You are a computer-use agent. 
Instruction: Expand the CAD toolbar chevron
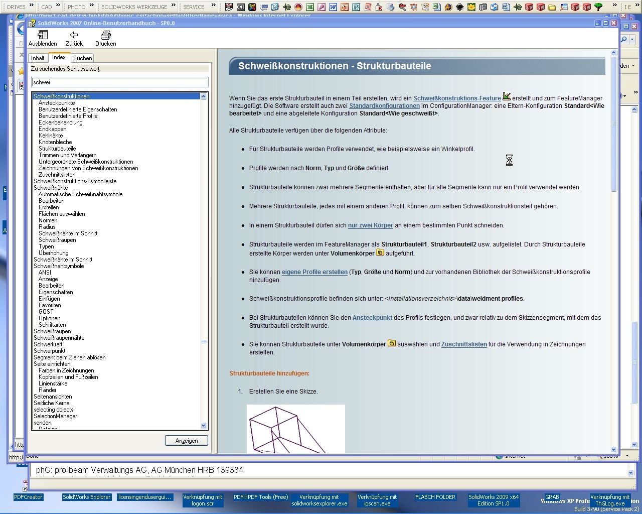pos(58,6)
